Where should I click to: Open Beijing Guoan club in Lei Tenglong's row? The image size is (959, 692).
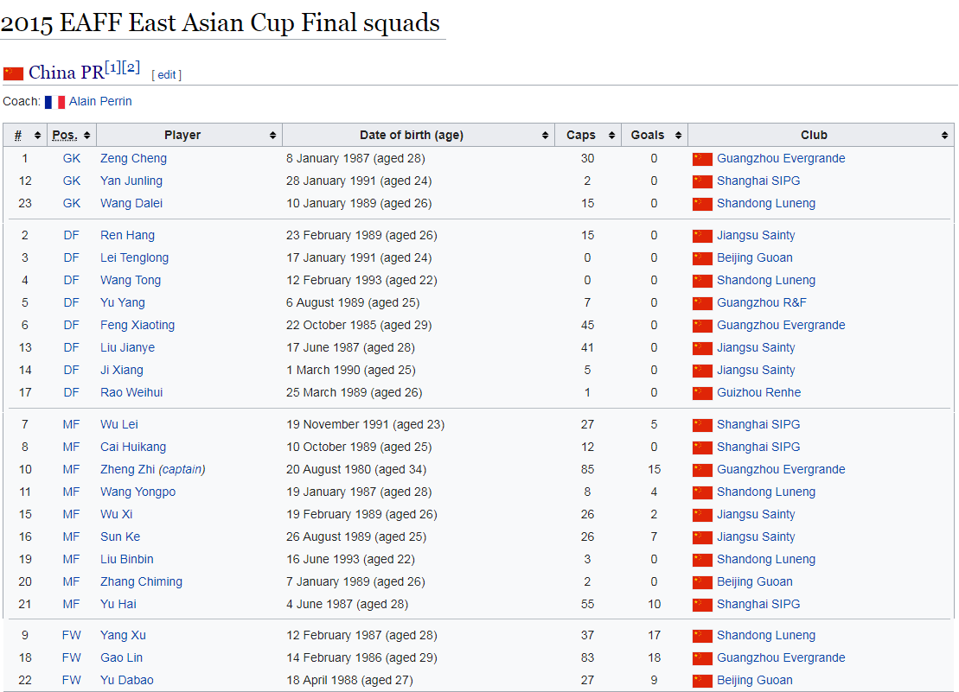pyautogui.click(x=755, y=257)
